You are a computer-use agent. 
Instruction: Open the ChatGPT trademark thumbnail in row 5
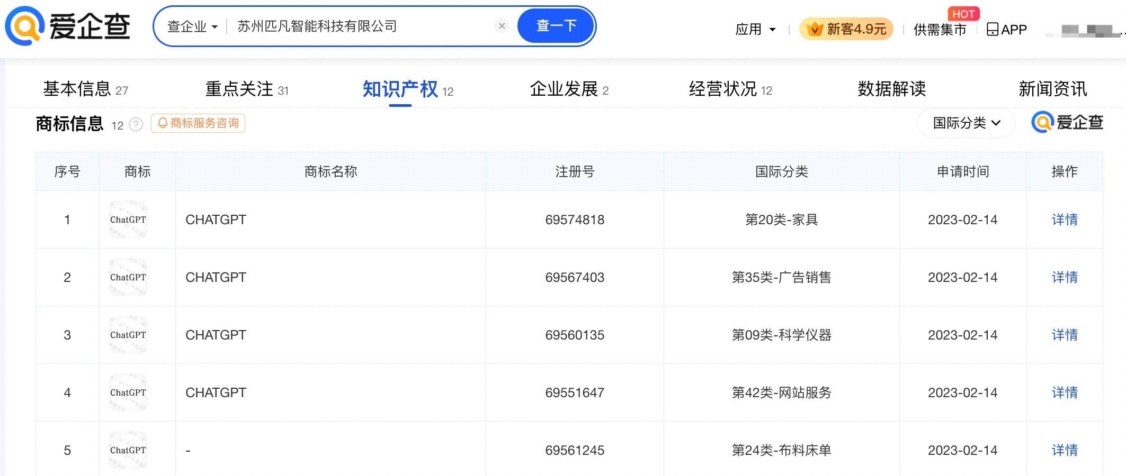(128, 450)
